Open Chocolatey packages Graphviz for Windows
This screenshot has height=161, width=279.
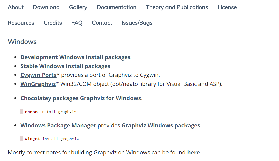[x=81, y=98]
